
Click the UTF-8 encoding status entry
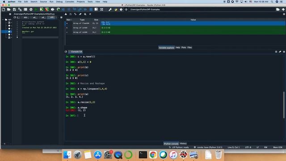point(248,147)
